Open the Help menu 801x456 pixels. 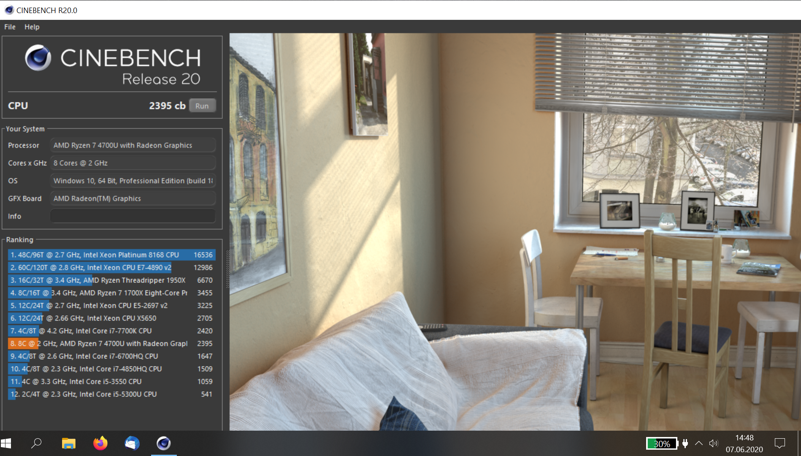(32, 27)
